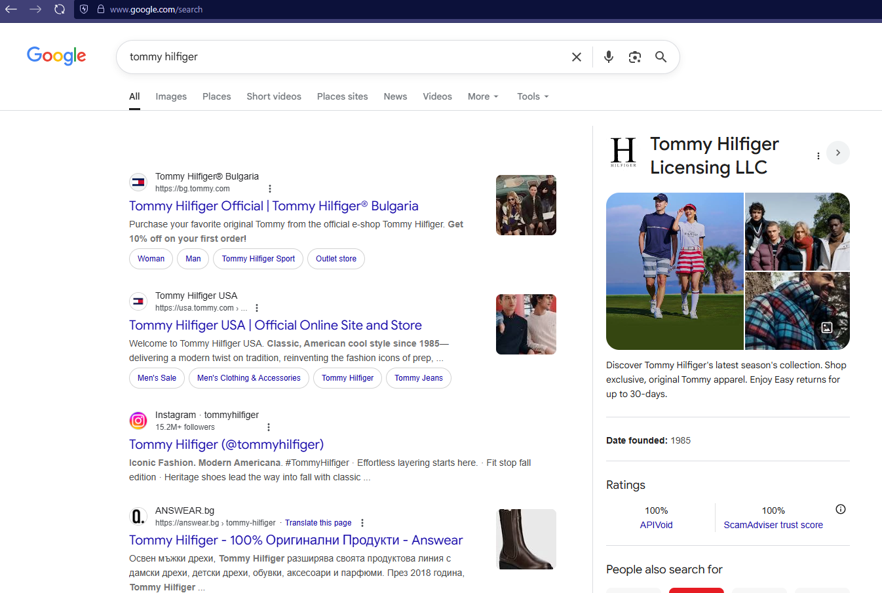Click the Outlet store chip
The image size is (882, 593).
336,259
